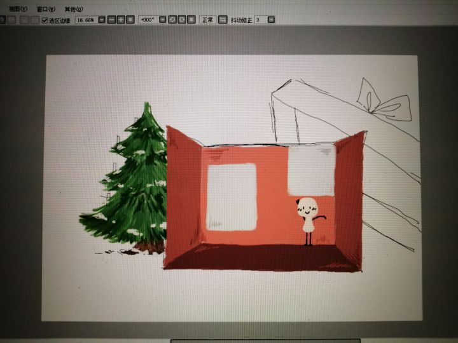Click the leftmost dark toolbar icon
This screenshot has width=458, height=343.
[x=2, y=20]
